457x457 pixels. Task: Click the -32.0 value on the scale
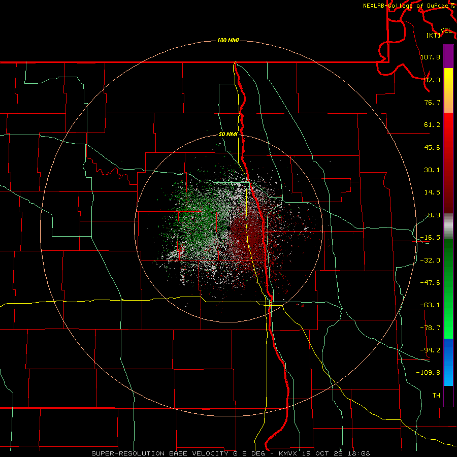(430, 260)
